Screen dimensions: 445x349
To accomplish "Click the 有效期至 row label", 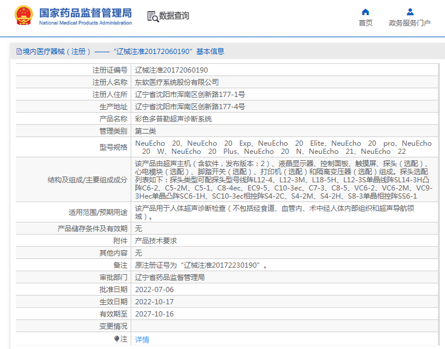I will 113,314.
